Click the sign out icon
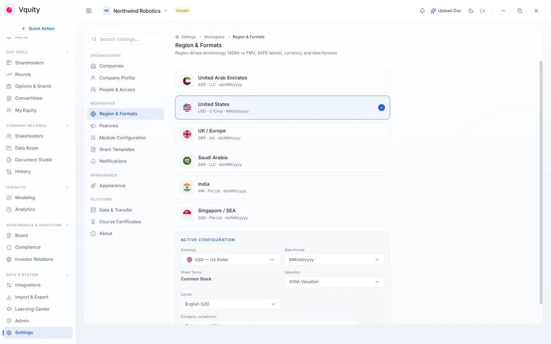The image size is (551, 344). point(483,11)
